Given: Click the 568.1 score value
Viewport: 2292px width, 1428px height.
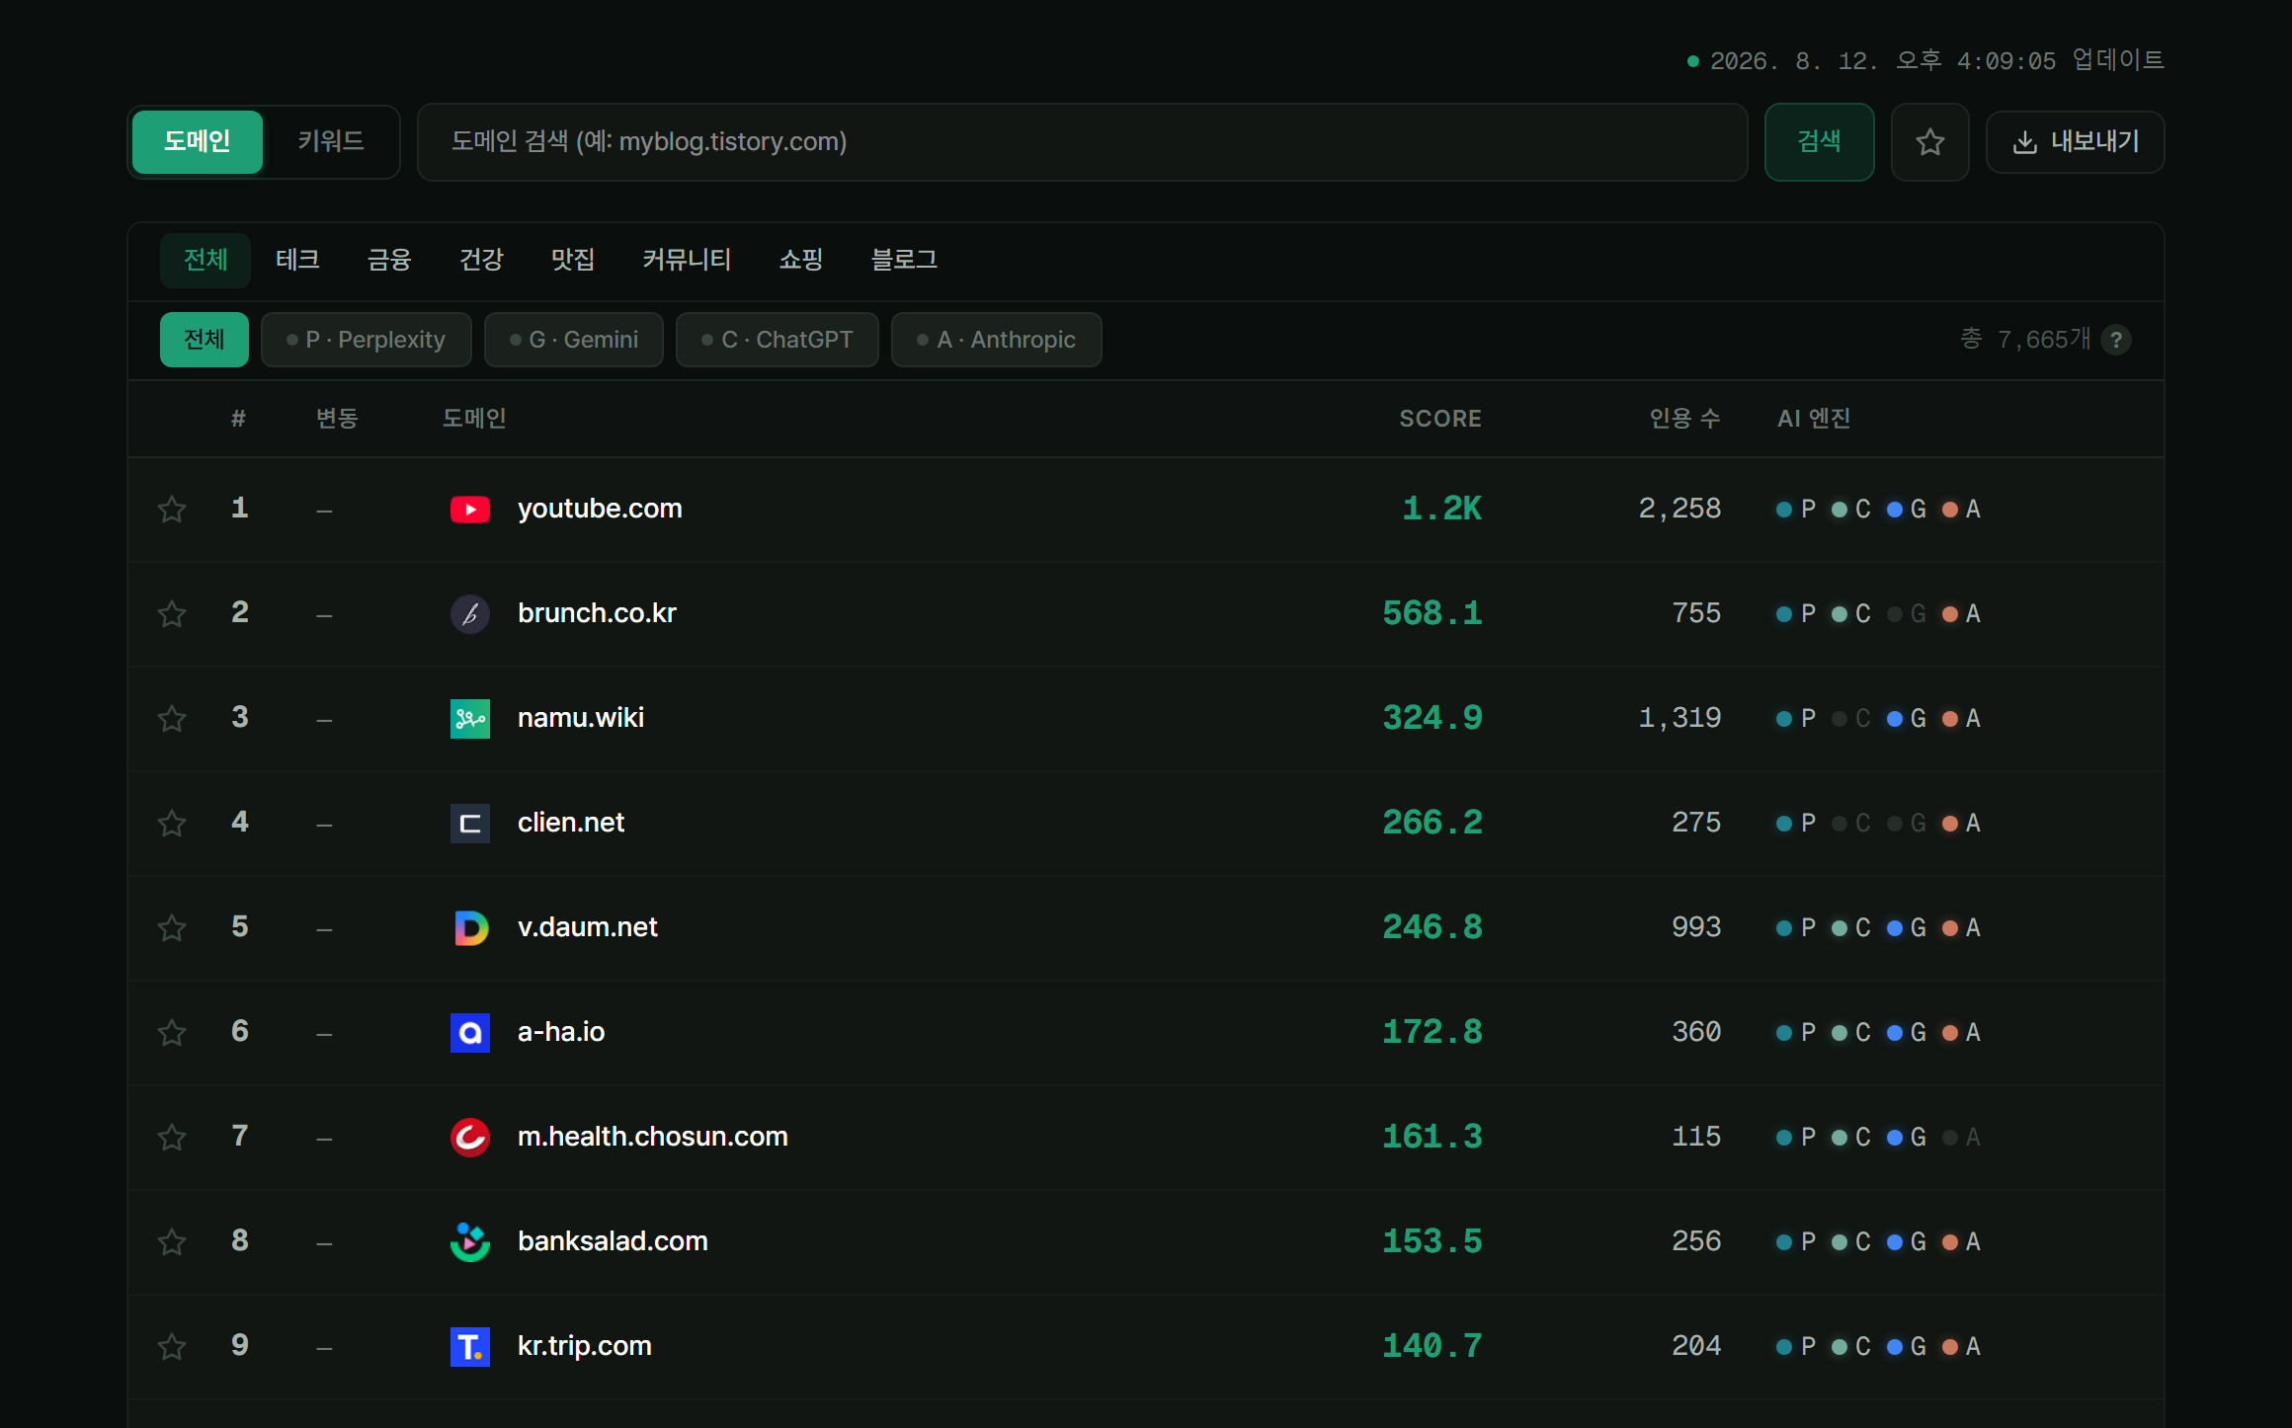Looking at the screenshot, I should (1432, 613).
